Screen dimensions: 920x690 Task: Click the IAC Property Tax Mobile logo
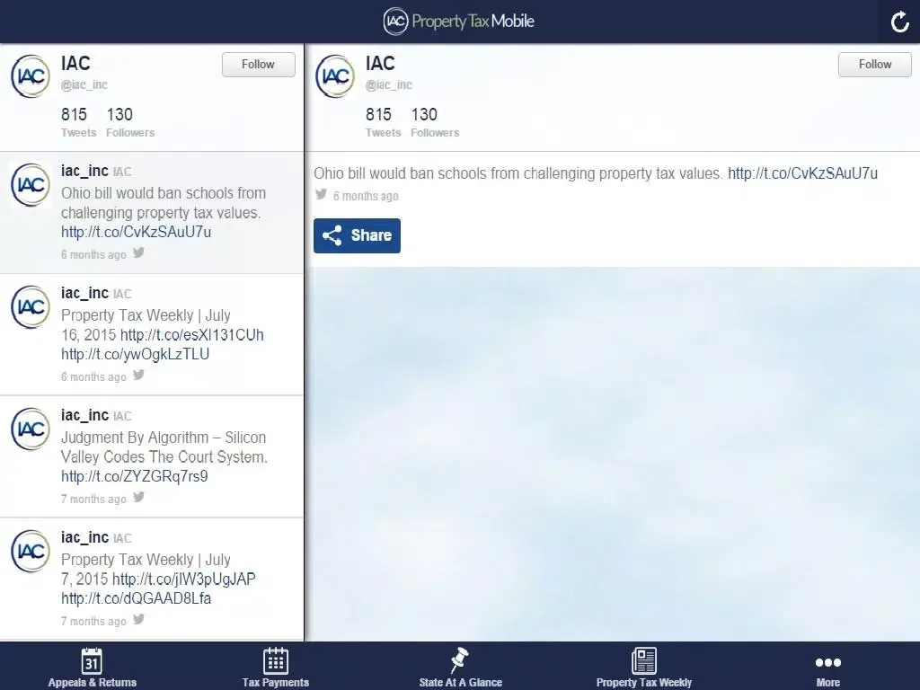(459, 22)
